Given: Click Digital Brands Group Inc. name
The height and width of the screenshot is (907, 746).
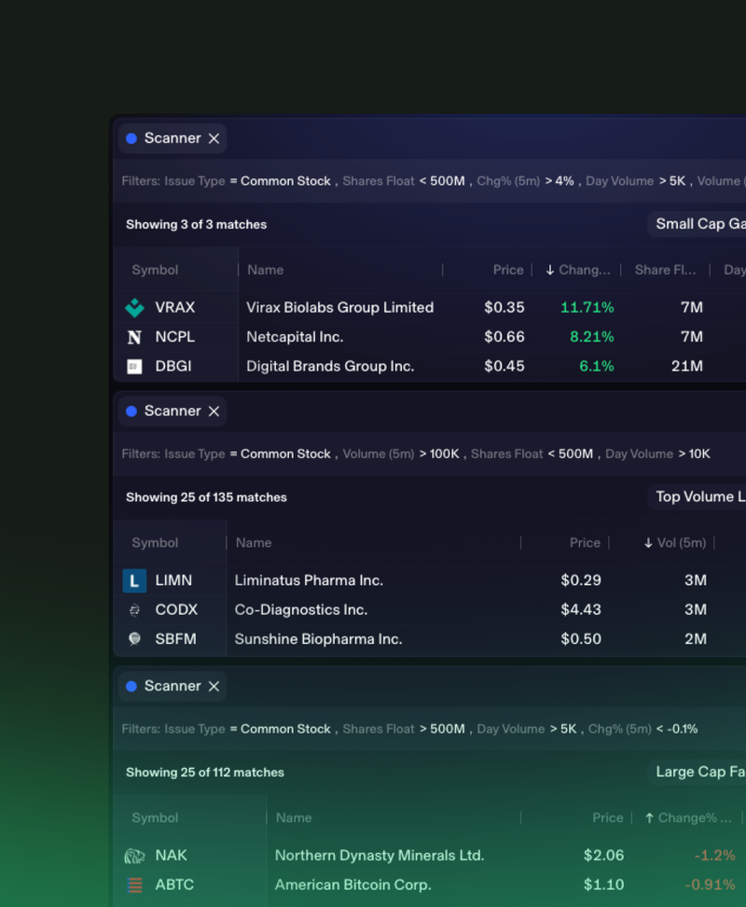Looking at the screenshot, I should point(330,367).
